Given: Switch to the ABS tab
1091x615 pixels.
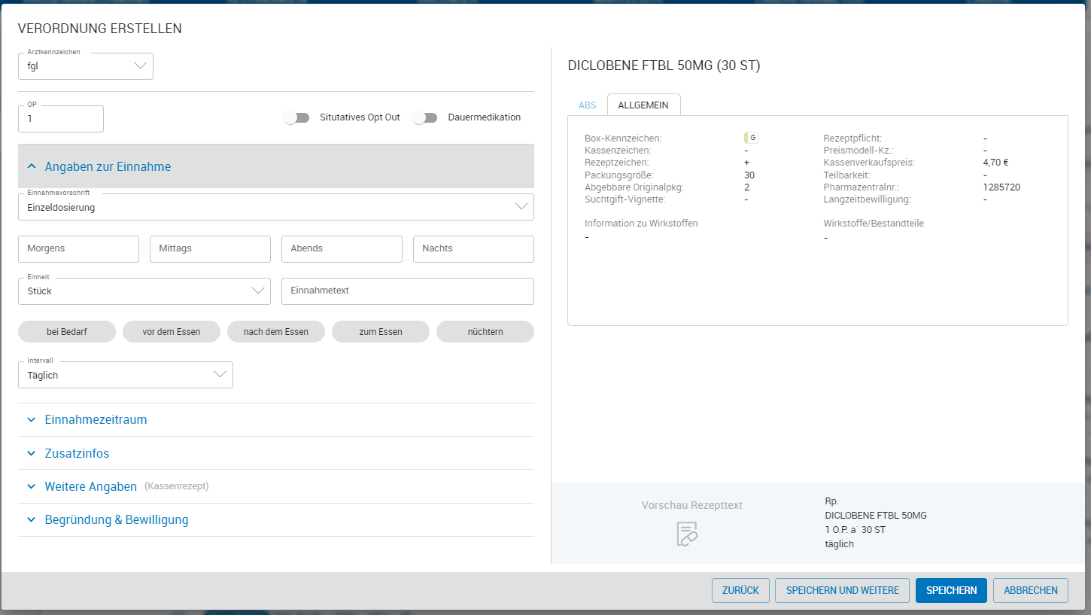Looking at the screenshot, I should tap(587, 105).
